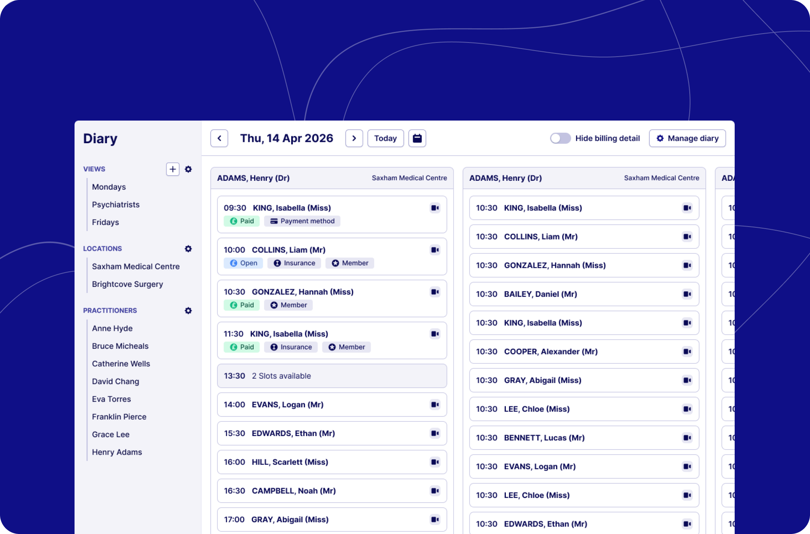Open the calendar date picker icon
Image resolution: width=810 pixels, height=534 pixels.
(417, 138)
